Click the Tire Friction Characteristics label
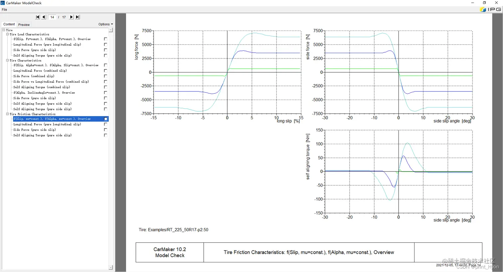This screenshot has height=272, width=503. click(x=33, y=114)
